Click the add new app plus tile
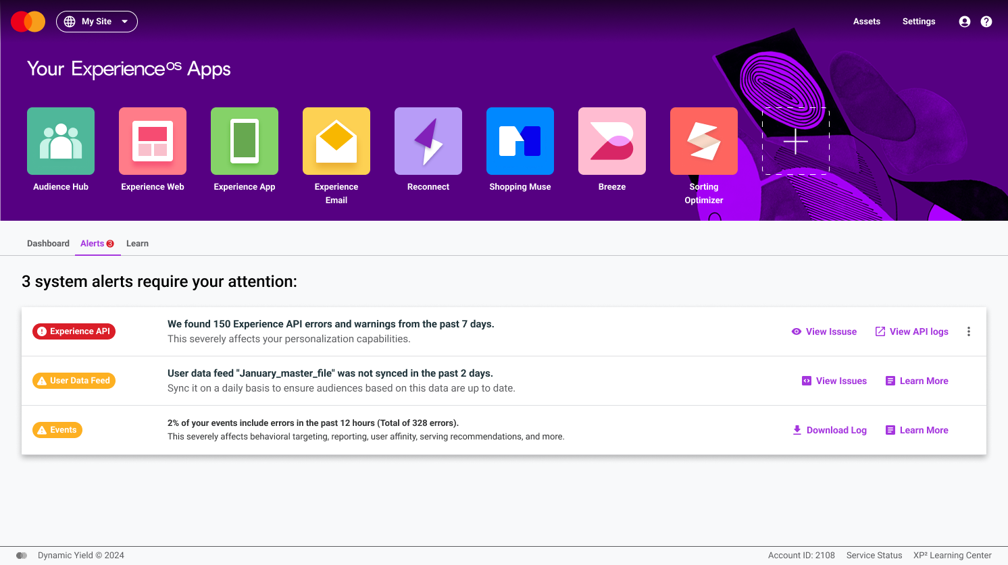 [796, 141]
